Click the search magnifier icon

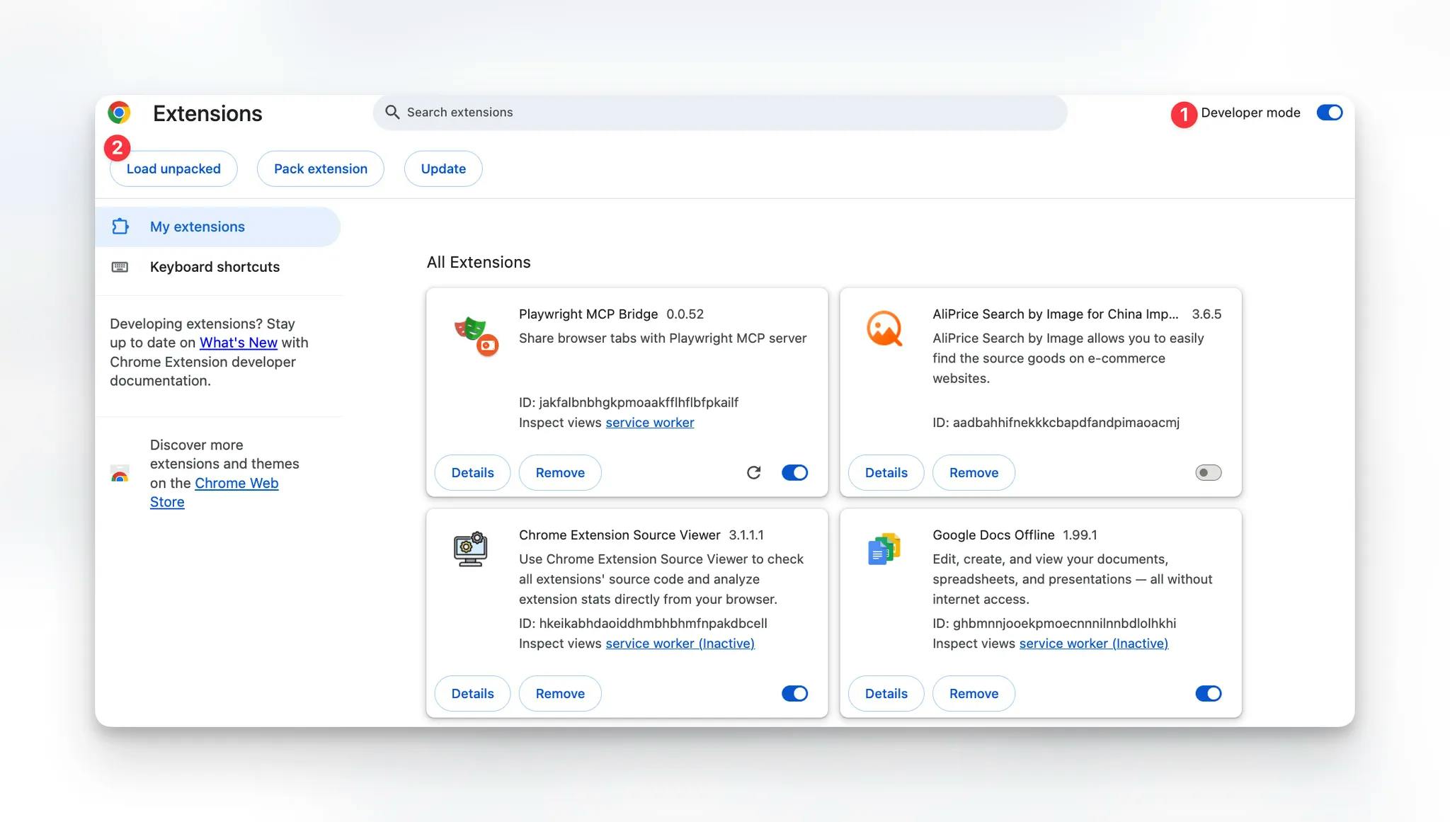[392, 113]
